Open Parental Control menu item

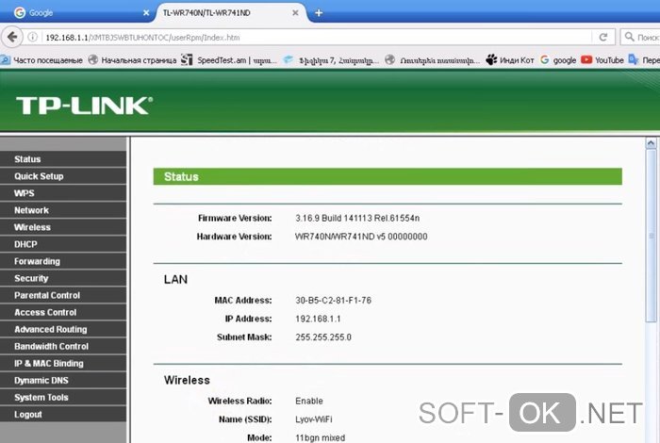[x=63, y=295]
